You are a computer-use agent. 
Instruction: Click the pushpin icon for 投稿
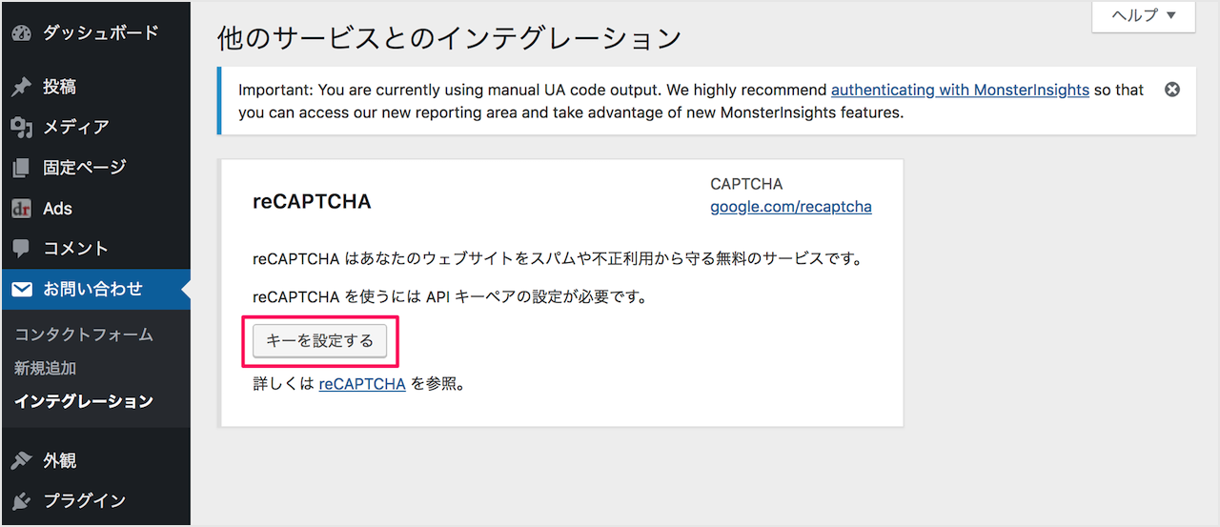21,87
